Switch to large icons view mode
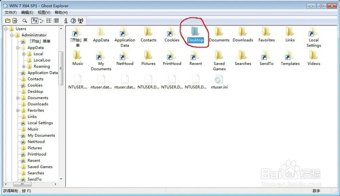The height and width of the screenshot is (196, 340). click(35, 21)
